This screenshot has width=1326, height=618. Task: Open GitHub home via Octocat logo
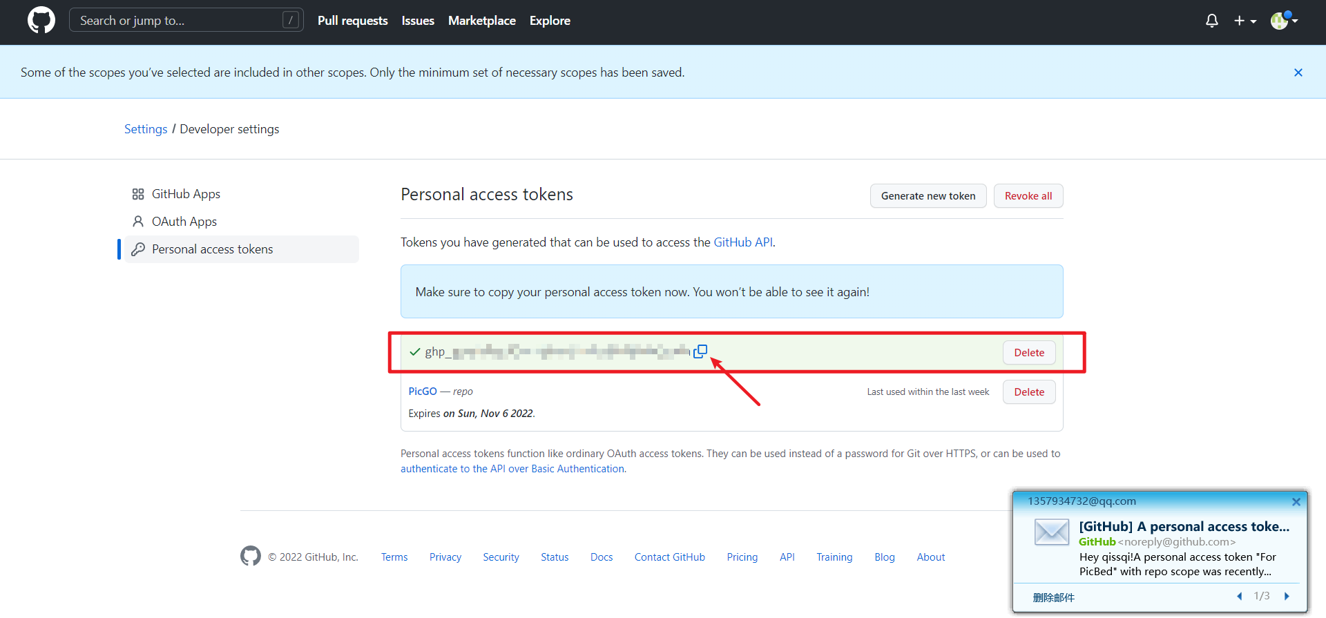41,21
